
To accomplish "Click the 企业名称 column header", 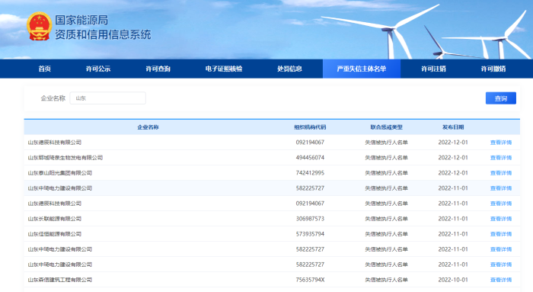I will coord(148,127).
